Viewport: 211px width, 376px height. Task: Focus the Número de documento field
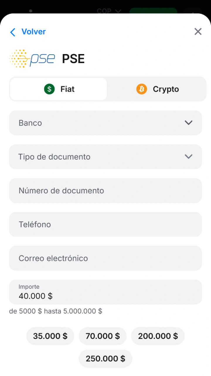pos(105,190)
